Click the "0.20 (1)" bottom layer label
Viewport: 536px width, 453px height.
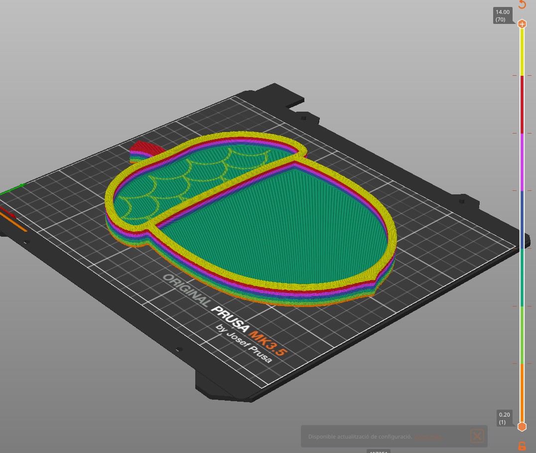point(504,419)
